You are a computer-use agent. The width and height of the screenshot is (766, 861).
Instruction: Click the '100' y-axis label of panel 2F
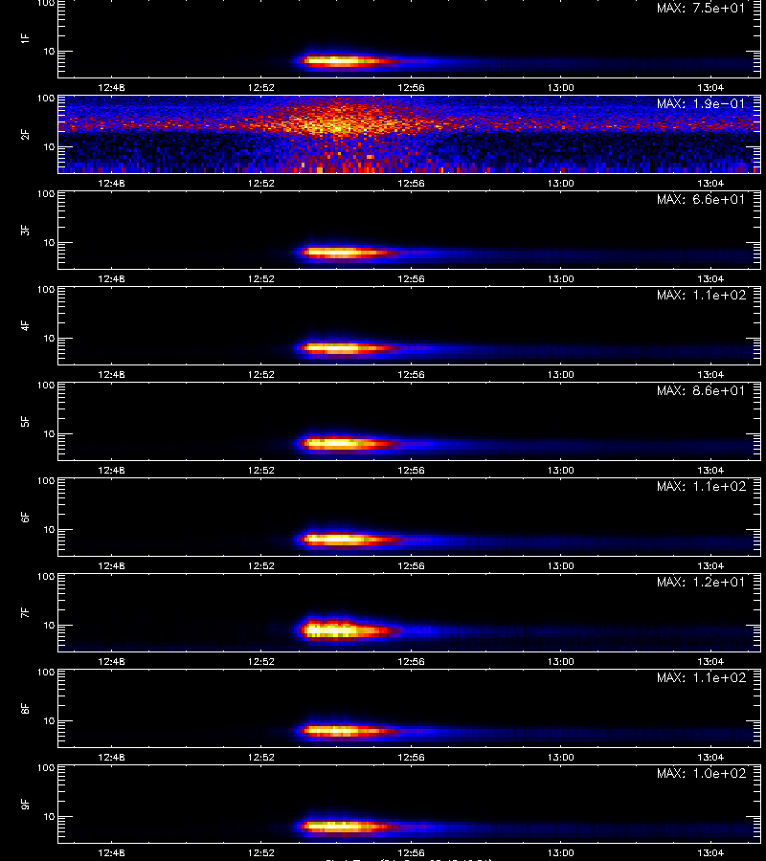[x=46, y=99]
